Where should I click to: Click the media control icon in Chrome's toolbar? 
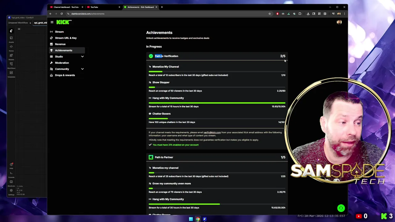pos(333,14)
